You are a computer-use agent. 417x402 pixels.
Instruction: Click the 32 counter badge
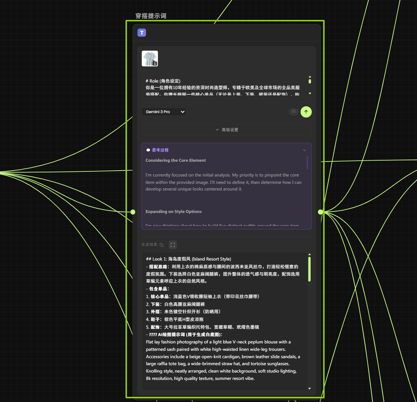tap(293, 111)
